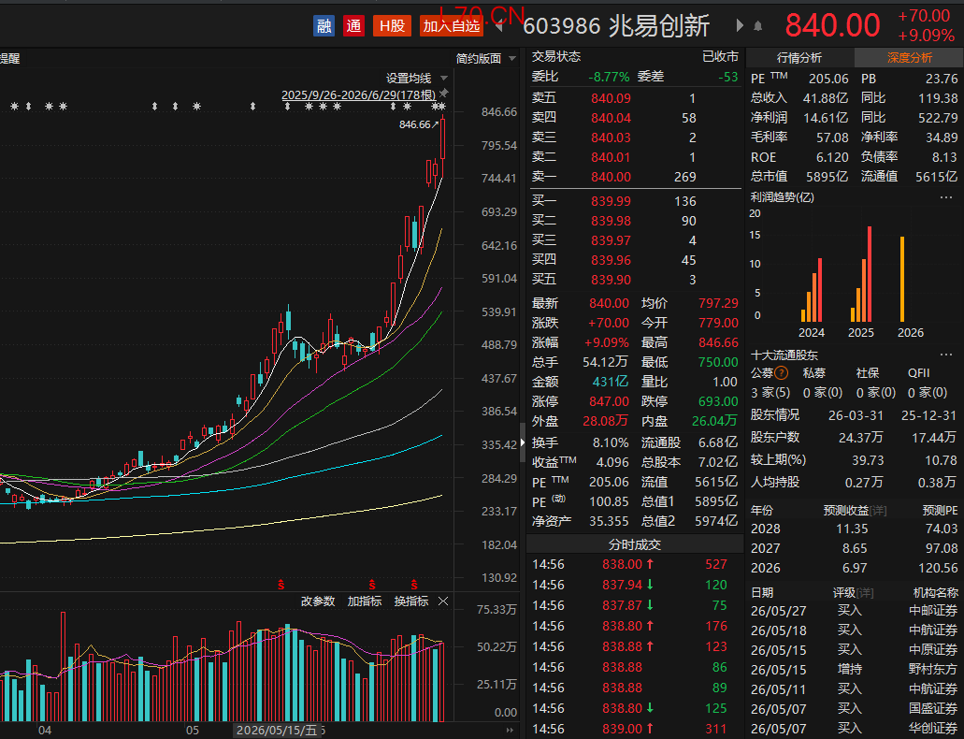The height and width of the screenshot is (739, 964).
Task: Open the 利润趋势 more options ellipsis
Action: (946, 197)
